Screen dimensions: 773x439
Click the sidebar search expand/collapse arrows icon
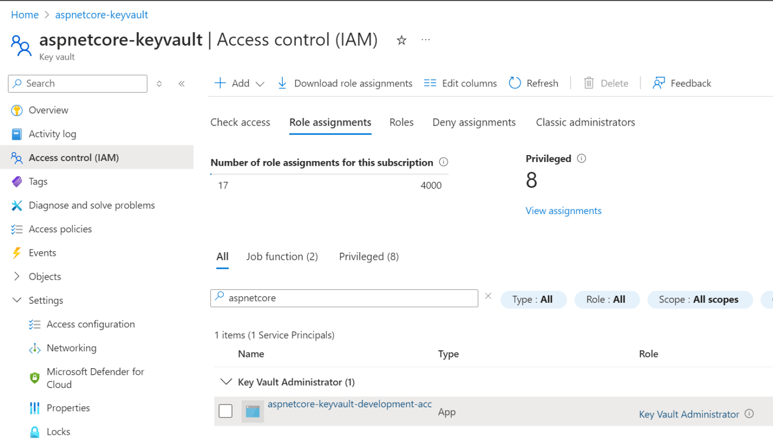[x=159, y=84]
